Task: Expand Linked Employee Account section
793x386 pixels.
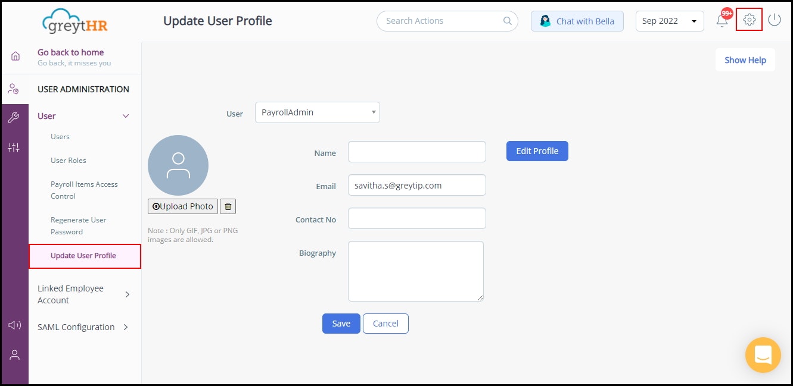Action: (83, 294)
